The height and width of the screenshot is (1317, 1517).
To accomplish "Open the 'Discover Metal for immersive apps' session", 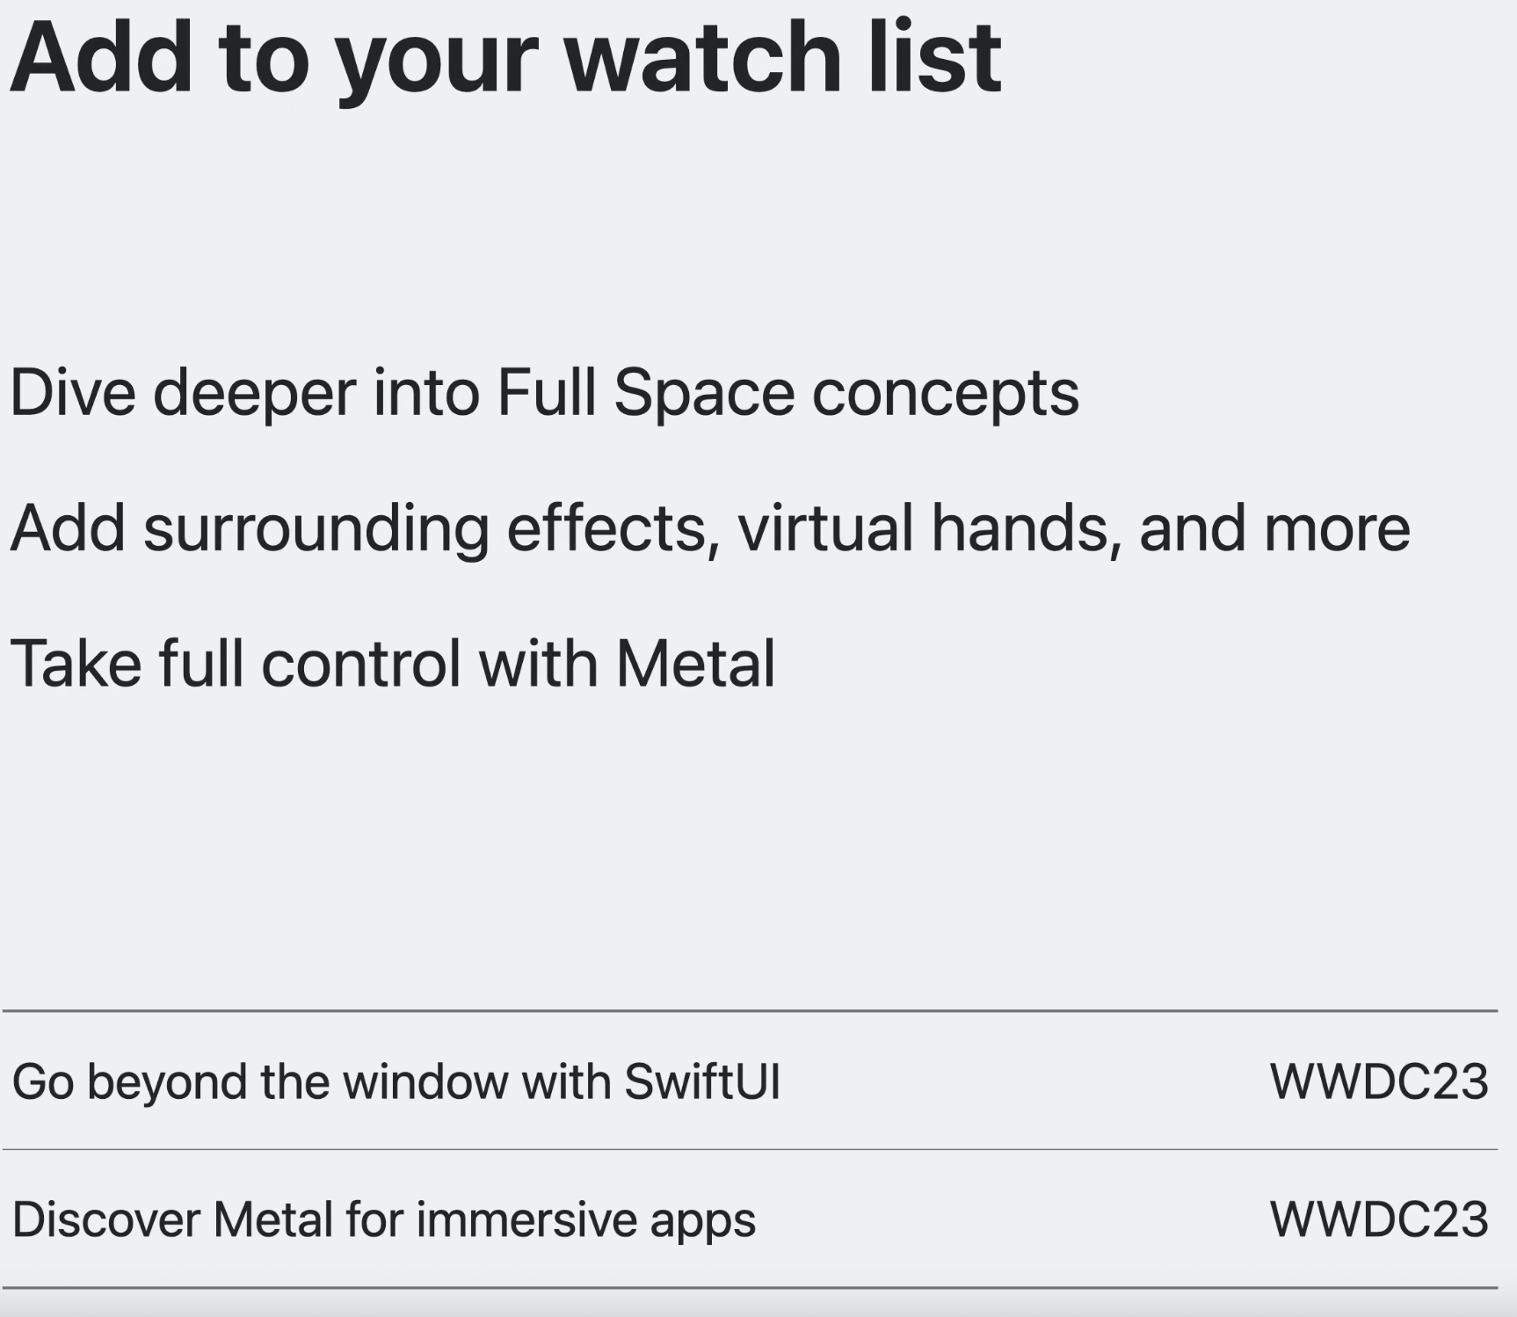I will pyautogui.click(x=750, y=1219).
